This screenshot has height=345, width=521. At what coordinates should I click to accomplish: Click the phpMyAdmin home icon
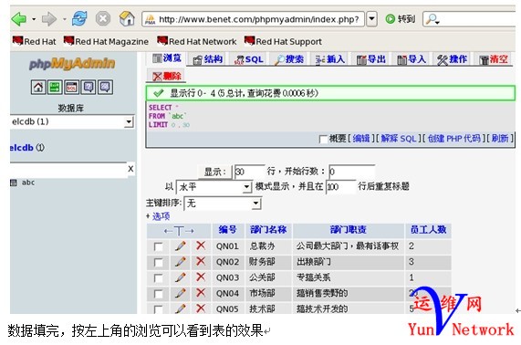38,88
